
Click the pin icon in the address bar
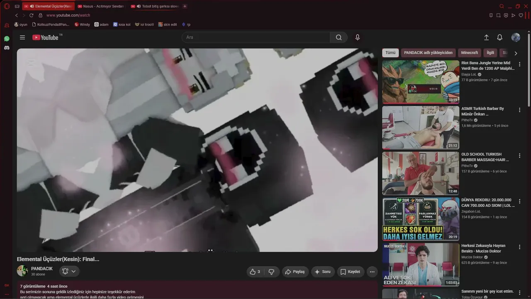491,15
